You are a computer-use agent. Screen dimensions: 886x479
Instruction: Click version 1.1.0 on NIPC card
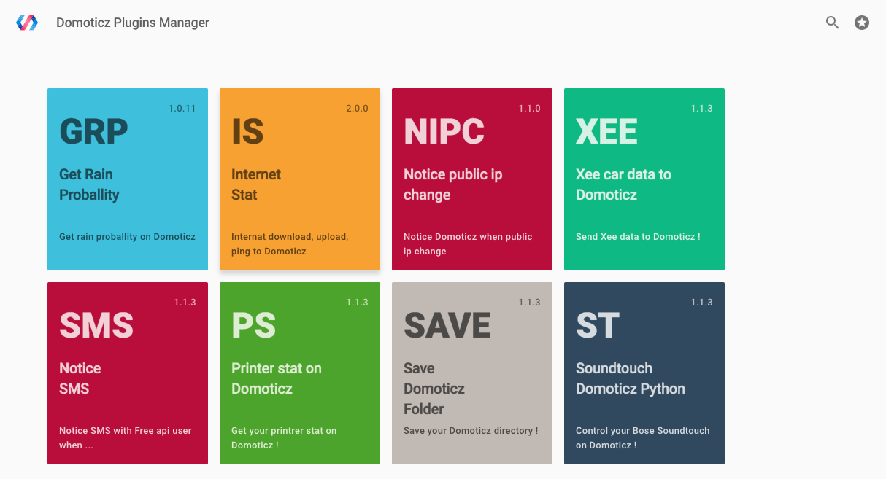pos(530,109)
